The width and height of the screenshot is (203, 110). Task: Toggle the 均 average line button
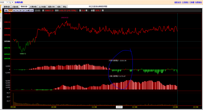[x=14, y=11]
